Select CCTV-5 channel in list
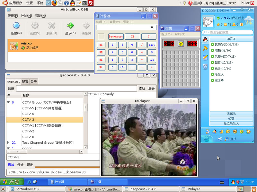Image resolution: width=257 pixels, height=192 pixels. [45, 108]
